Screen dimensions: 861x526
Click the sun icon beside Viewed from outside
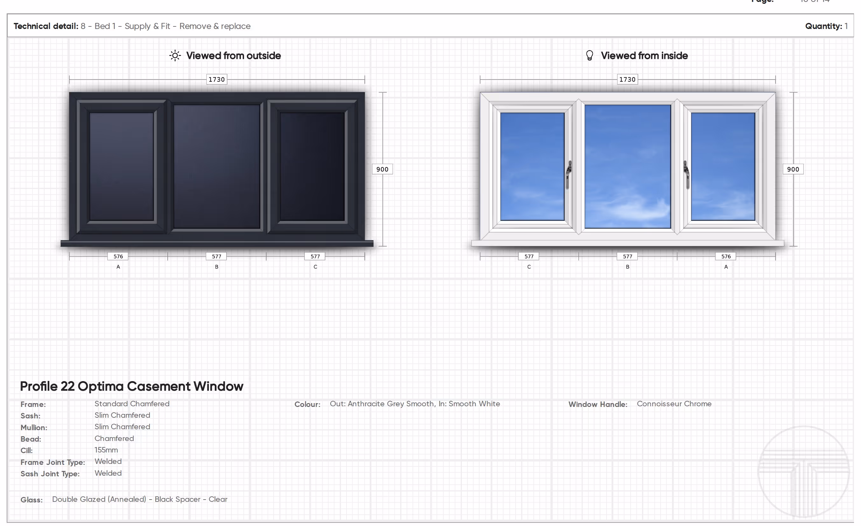point(175,56)
